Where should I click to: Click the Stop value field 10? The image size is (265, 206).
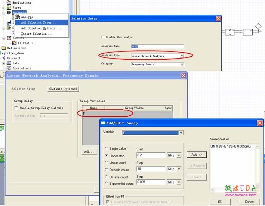coord(151,169)
